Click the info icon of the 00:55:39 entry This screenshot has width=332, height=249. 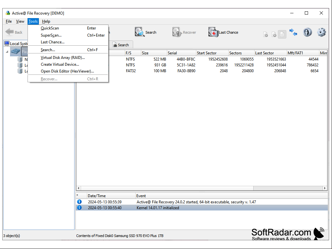pos(79,202)
